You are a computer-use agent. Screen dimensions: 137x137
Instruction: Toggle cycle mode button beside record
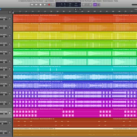(53, 5)
